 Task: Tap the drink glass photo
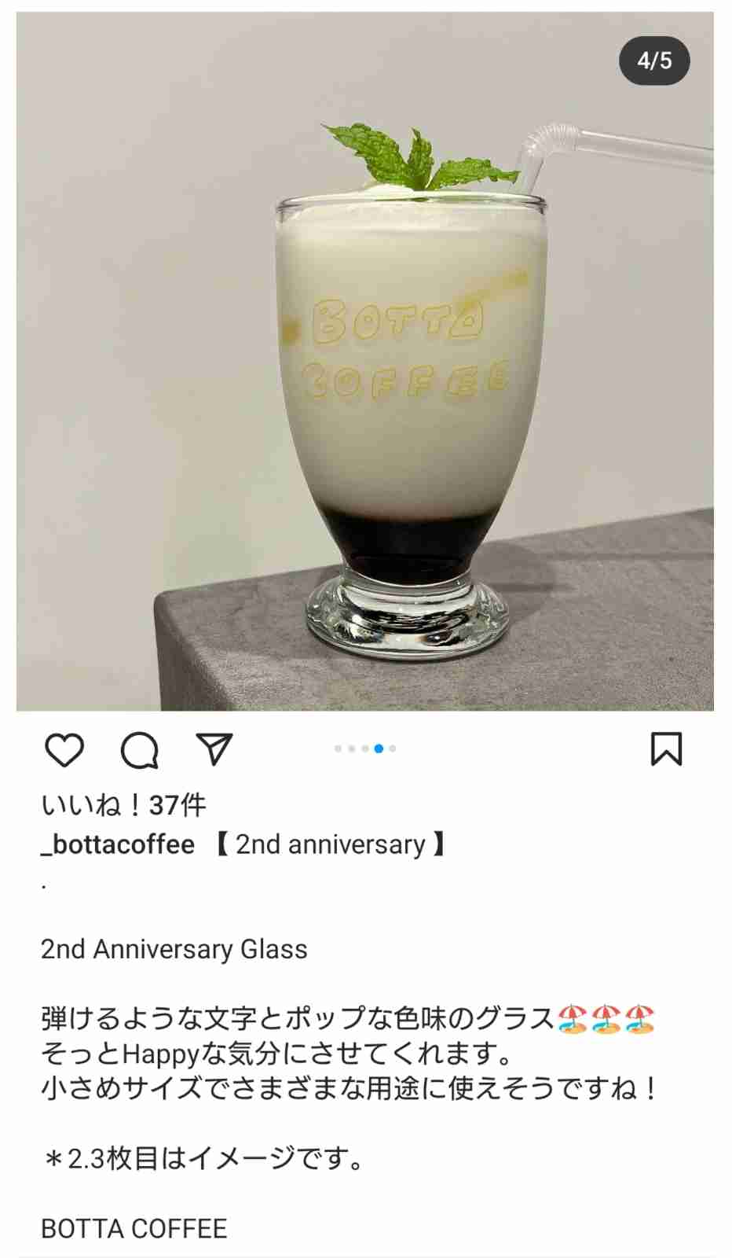pos(365,361)
